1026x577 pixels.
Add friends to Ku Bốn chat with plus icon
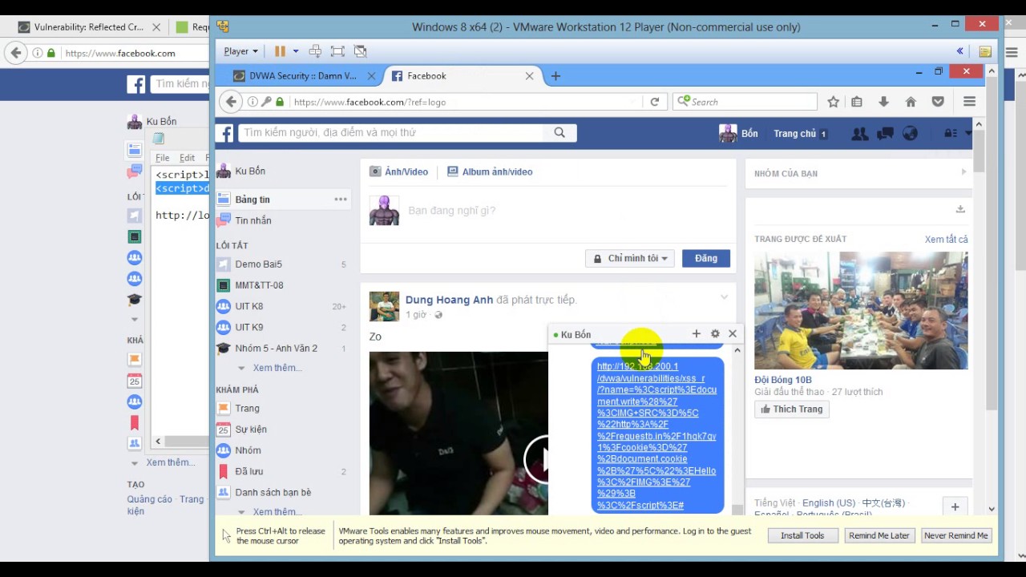pos(696,334)
